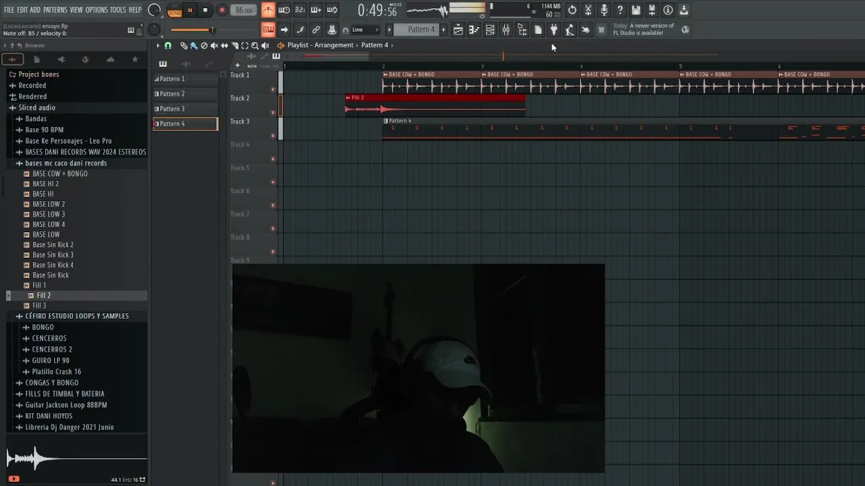
Task: Open the PATTERNS menu
Action: (x=55, y=10)
